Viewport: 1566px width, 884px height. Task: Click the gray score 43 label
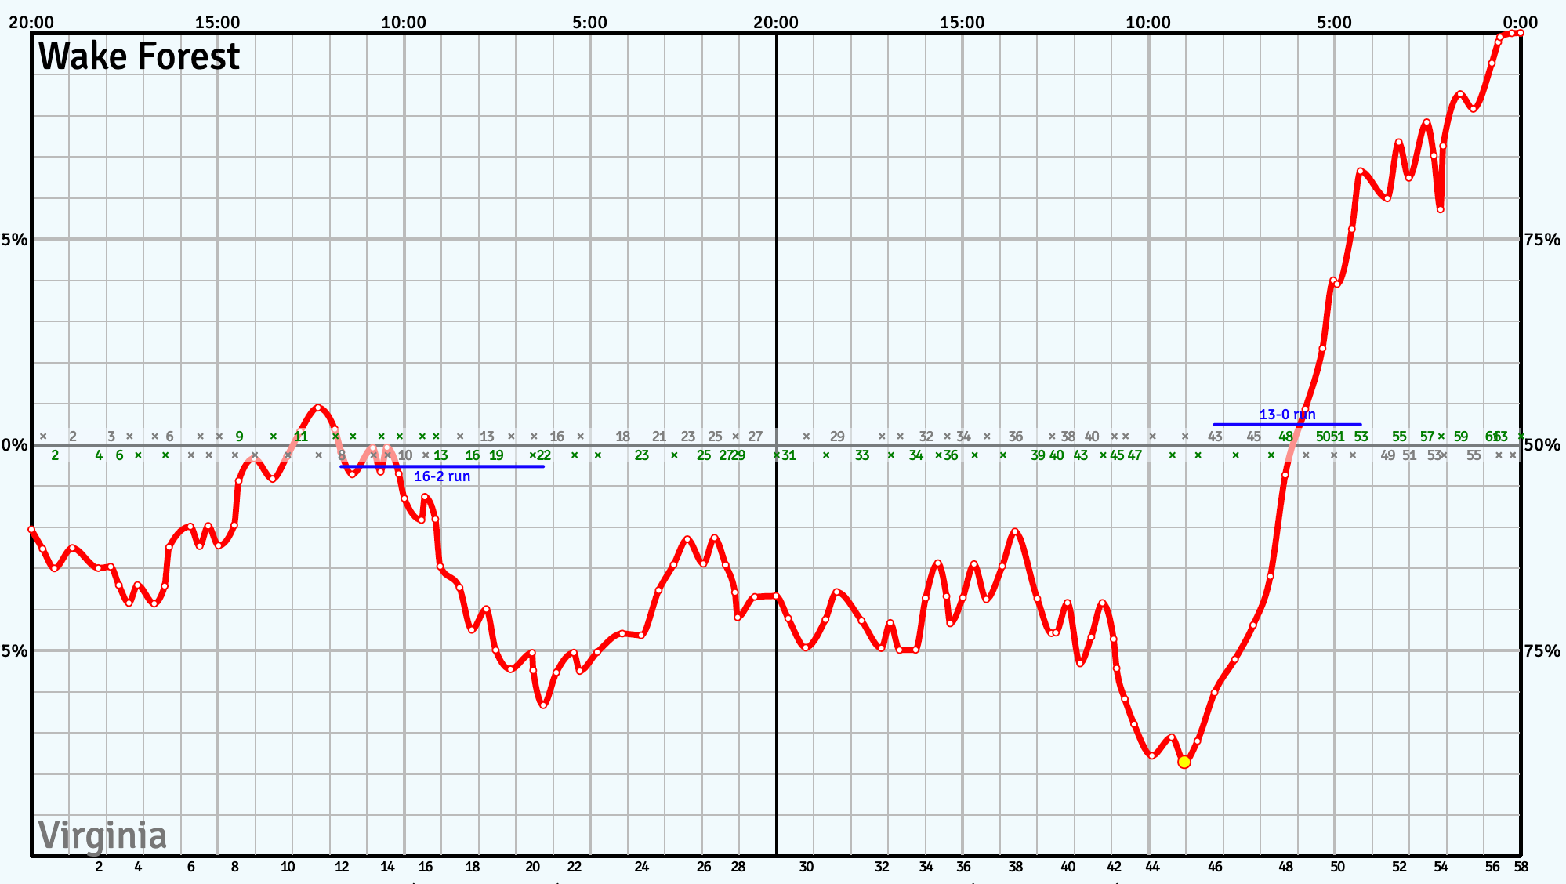point(1214,437)
